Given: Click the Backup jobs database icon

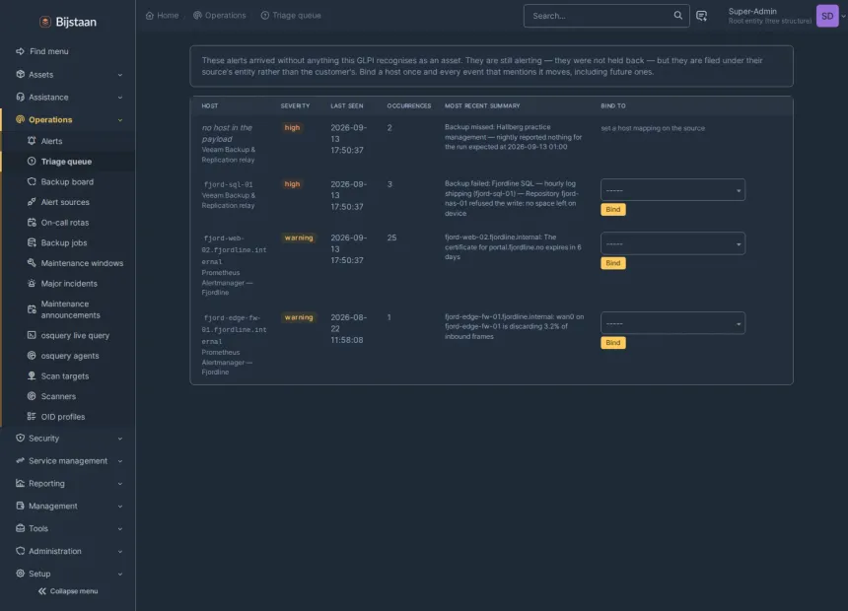Looking at the screenshot, I should pyautogui.click(x=32, y=242).
